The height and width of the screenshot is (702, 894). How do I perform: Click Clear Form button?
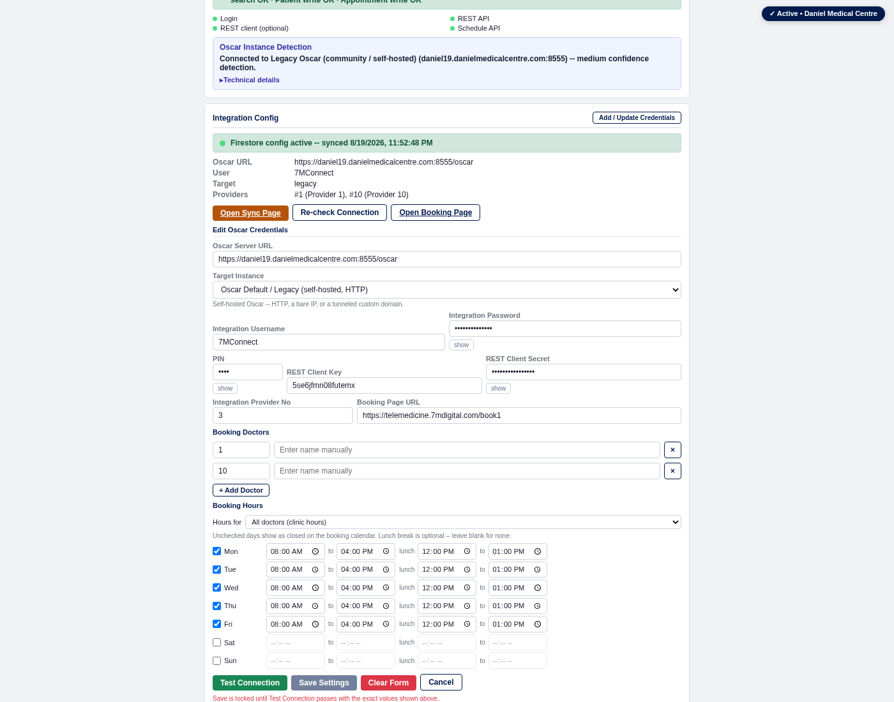(388, 683)
